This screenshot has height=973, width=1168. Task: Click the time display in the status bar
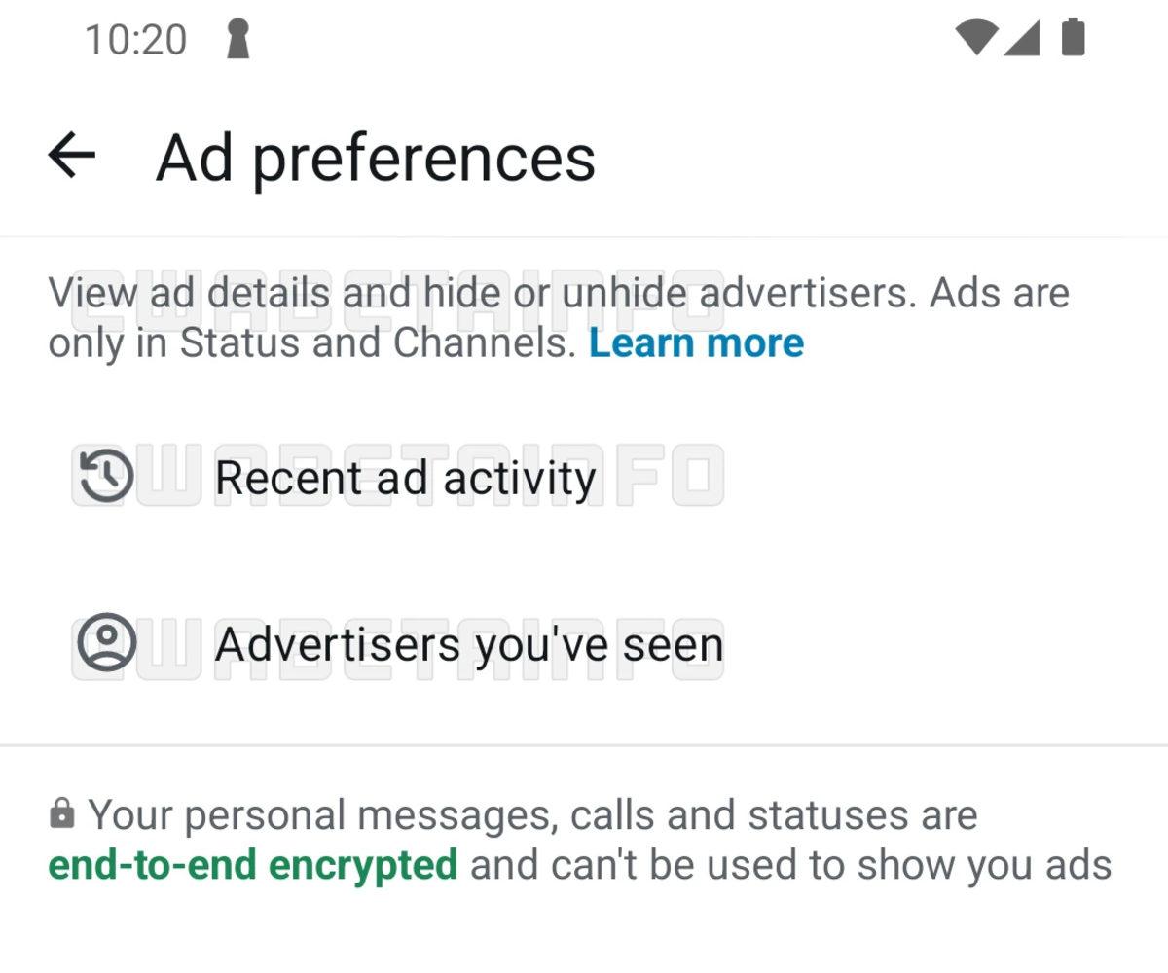134,39
